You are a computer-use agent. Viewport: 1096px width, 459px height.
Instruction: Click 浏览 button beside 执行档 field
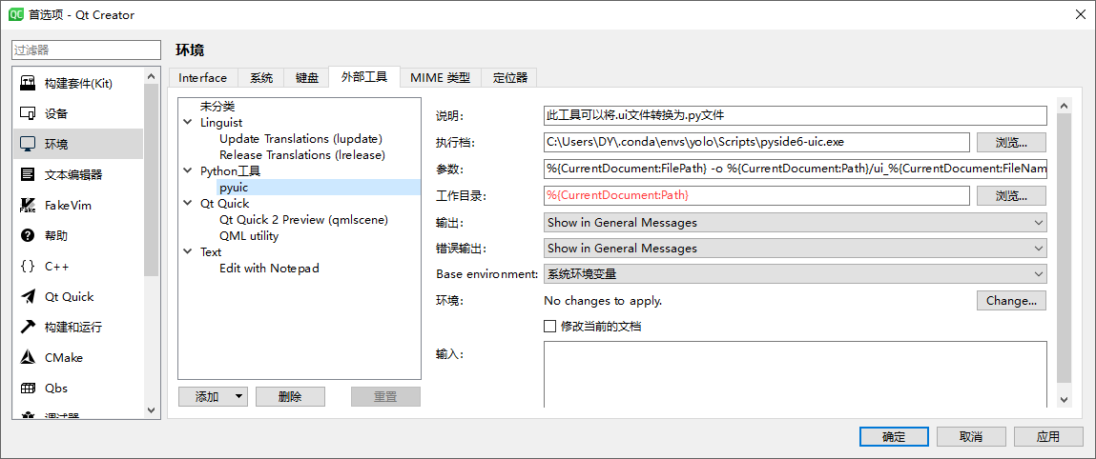[1011, 142]
